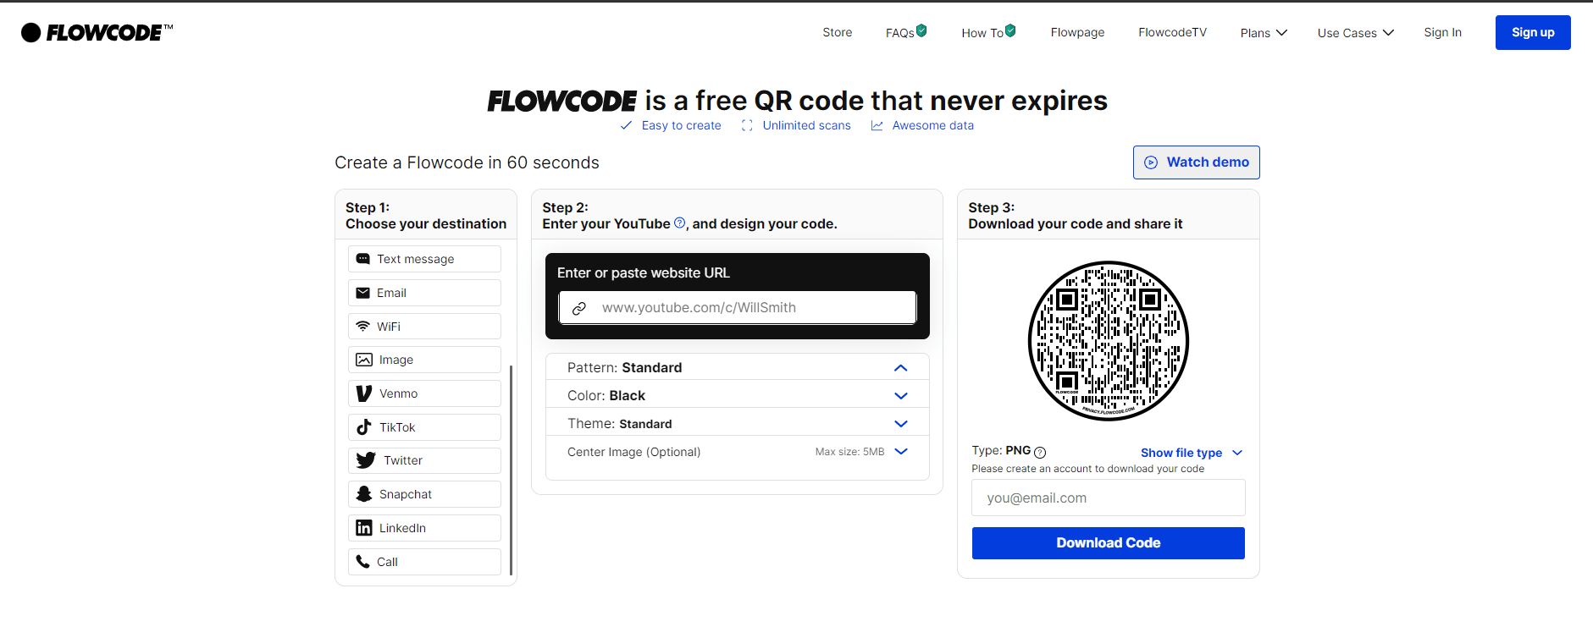Click the Download Code button

pos(1108,542)
